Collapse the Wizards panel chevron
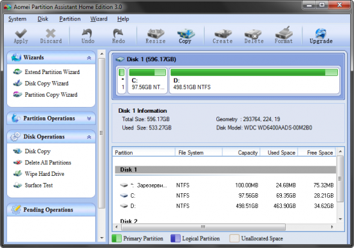354x248 pixels. (x=89, y=58)
